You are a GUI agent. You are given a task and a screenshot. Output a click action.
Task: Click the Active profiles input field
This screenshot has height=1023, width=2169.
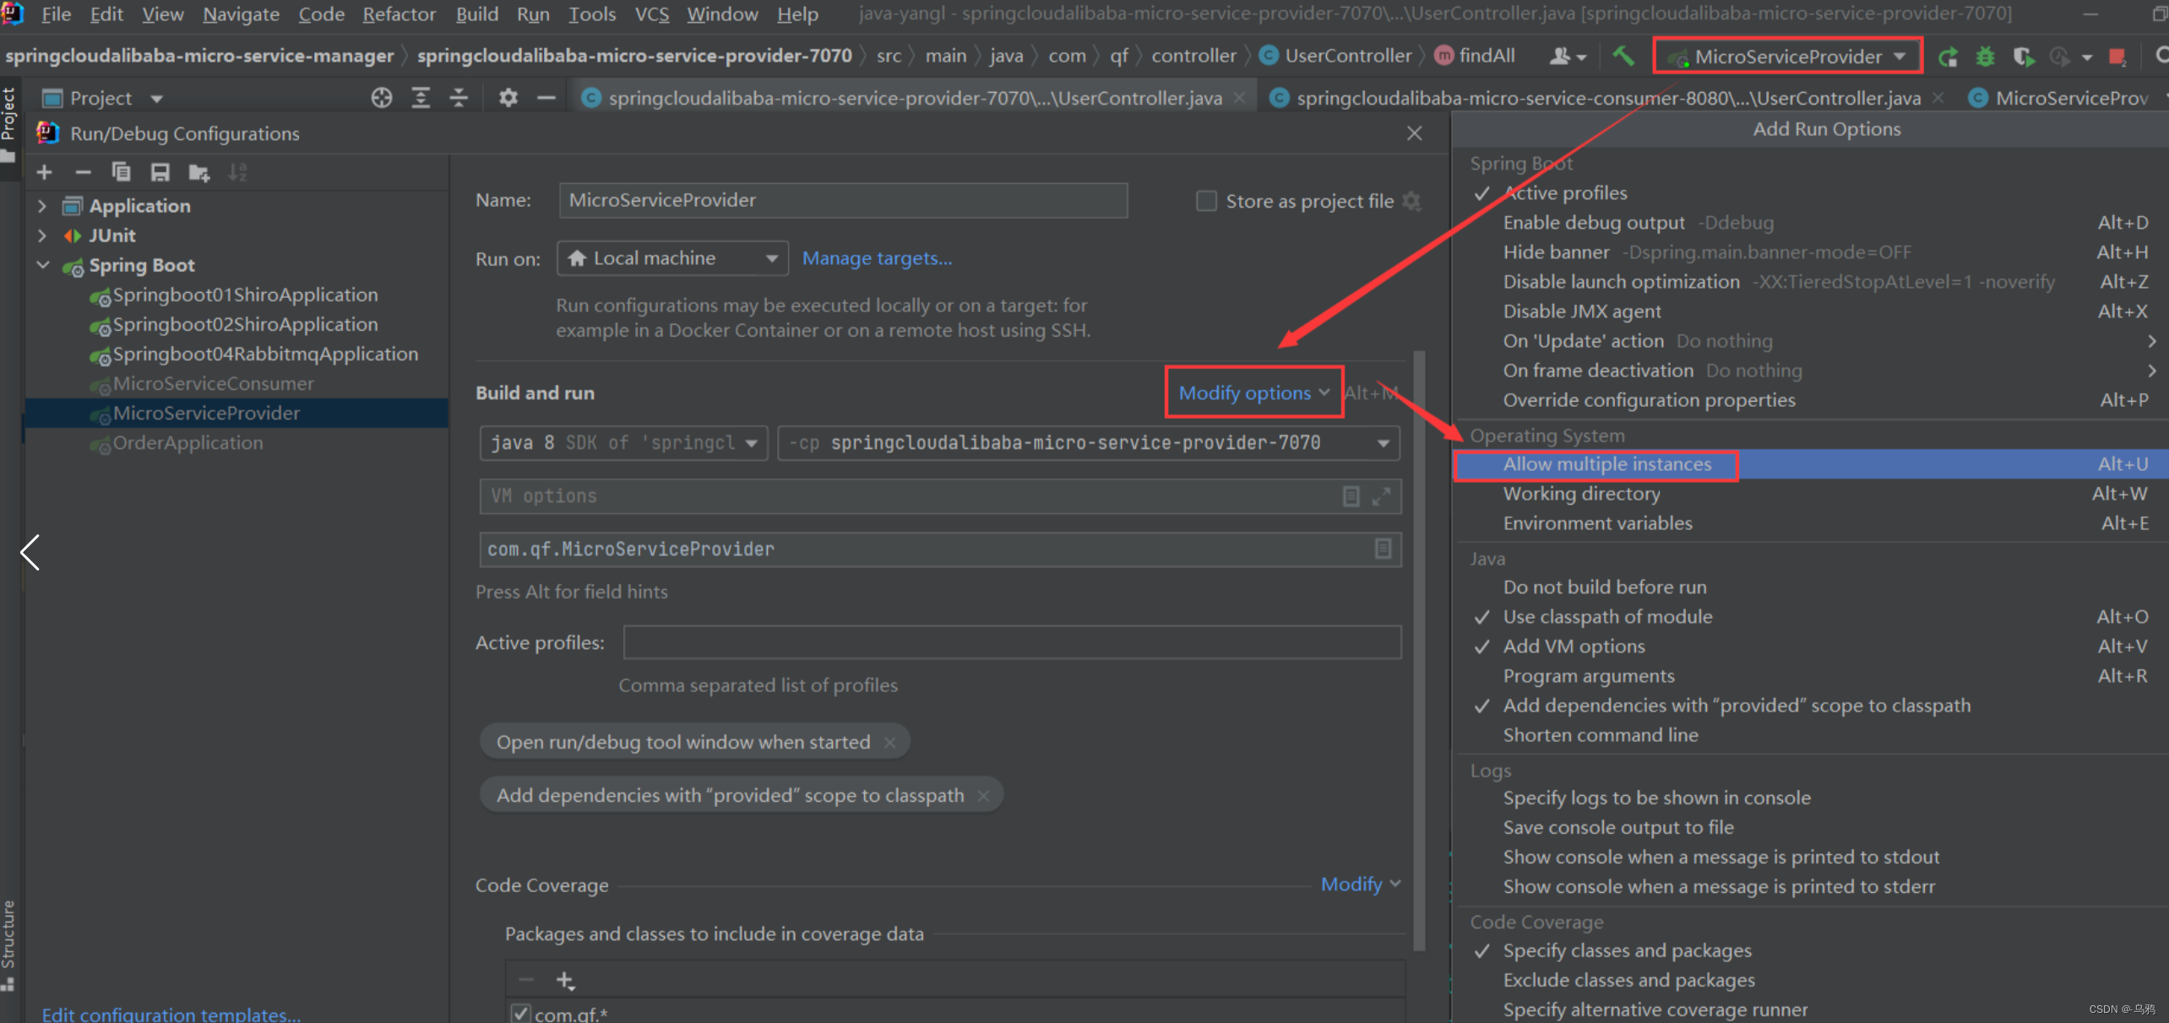(x=1012, y=642)
